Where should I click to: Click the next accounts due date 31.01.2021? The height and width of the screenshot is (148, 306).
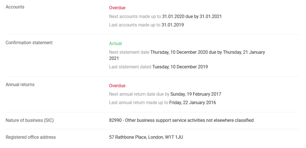pos(211,17)
